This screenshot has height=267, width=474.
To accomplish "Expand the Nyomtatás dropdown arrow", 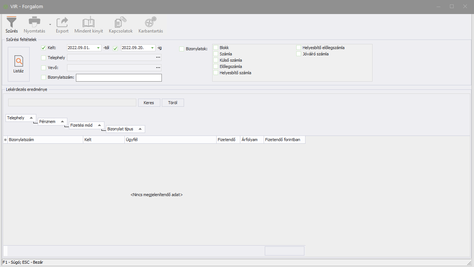I will 50,24.
